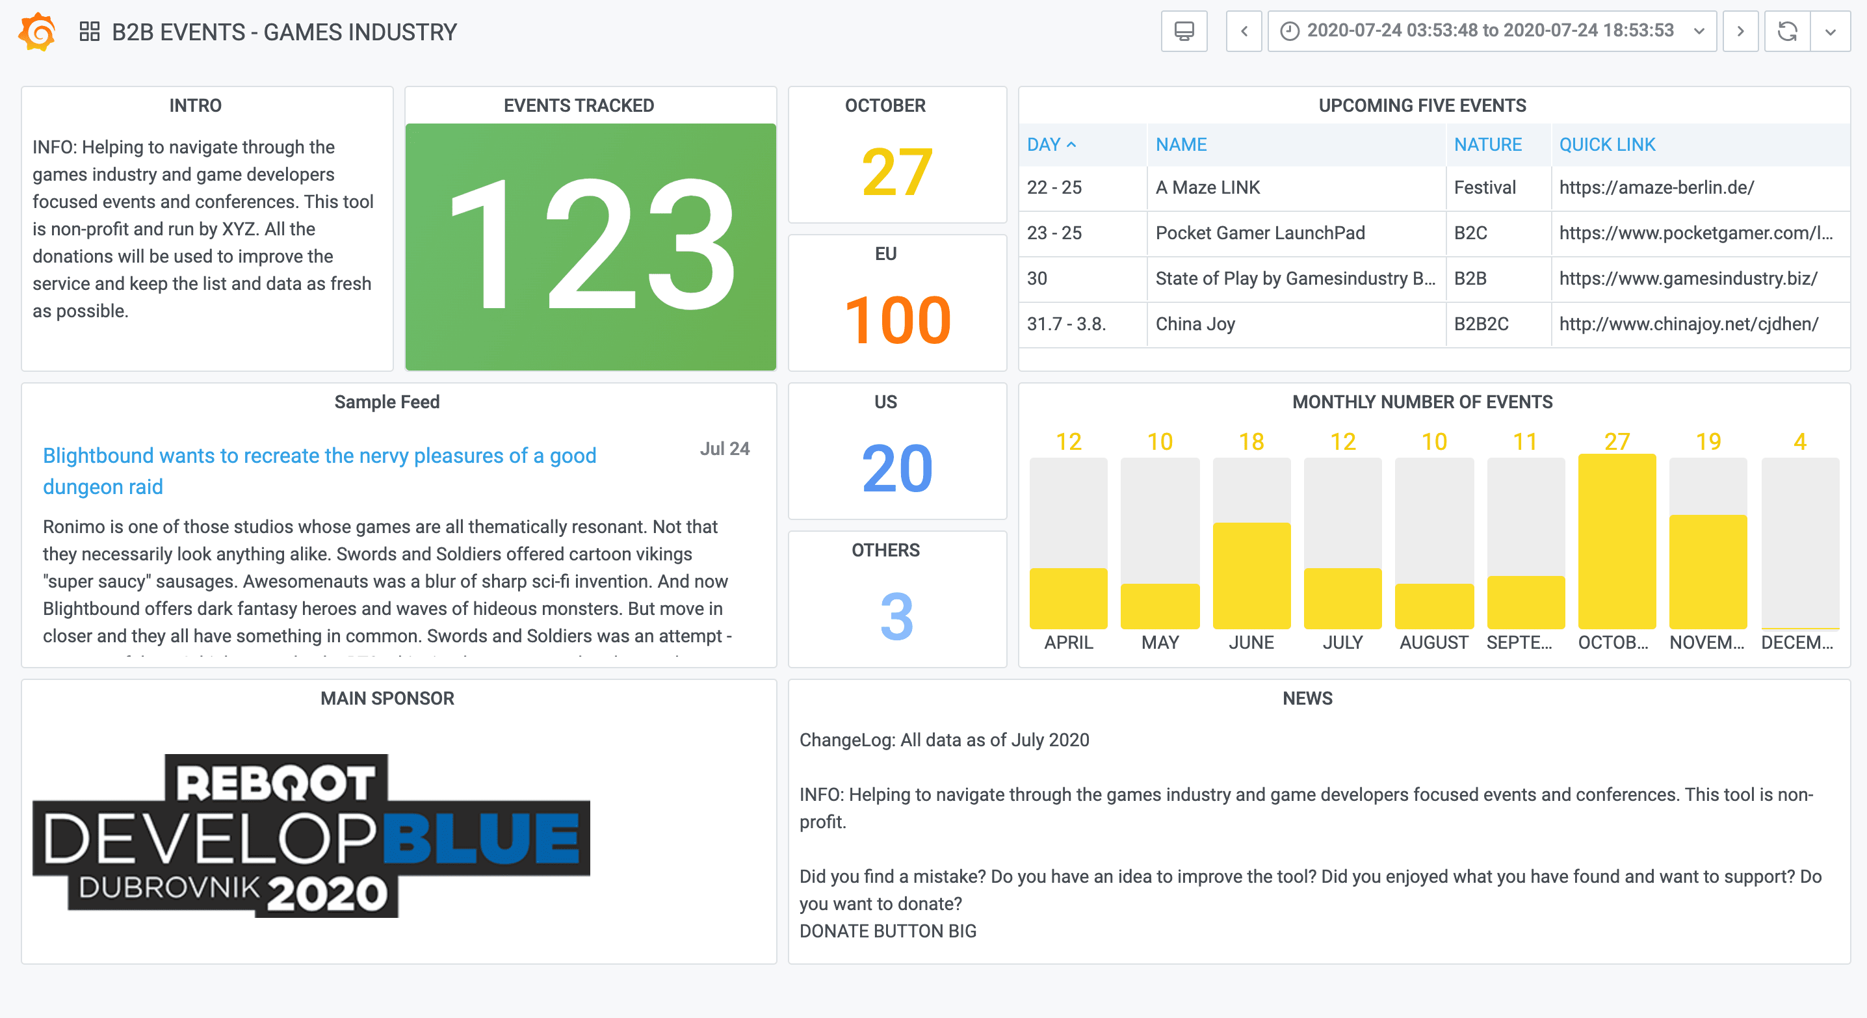Open the EVENTS TRACKED panel title menu
Image resolution: width=1867 pixels, height=1018 pixels.
[579, 106]
